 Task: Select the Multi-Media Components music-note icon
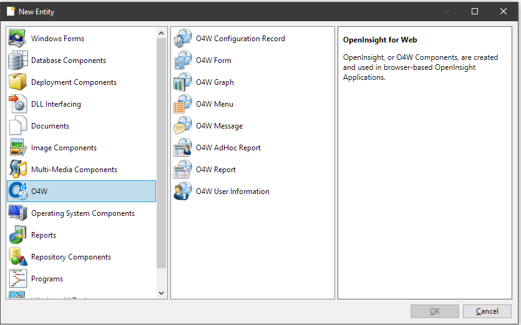pos(18,169)
